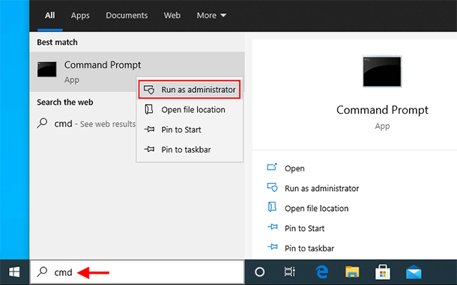
Task: Click shield icon beside context menu Run as administrator
Action: pyautogui.click(x=149, y=90)
